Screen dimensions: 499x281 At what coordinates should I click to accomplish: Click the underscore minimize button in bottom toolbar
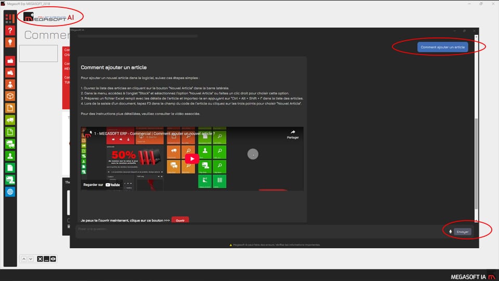click(46, 259)
